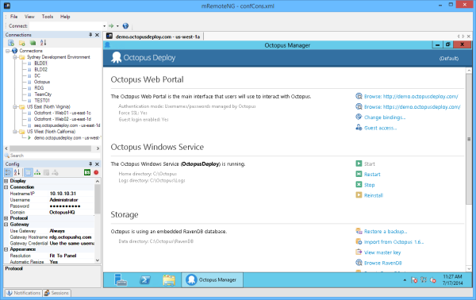This screenshot has height=300, width=476.
Task: Click the New Folder icon in Connections toolbar
Action: (22, 43)
